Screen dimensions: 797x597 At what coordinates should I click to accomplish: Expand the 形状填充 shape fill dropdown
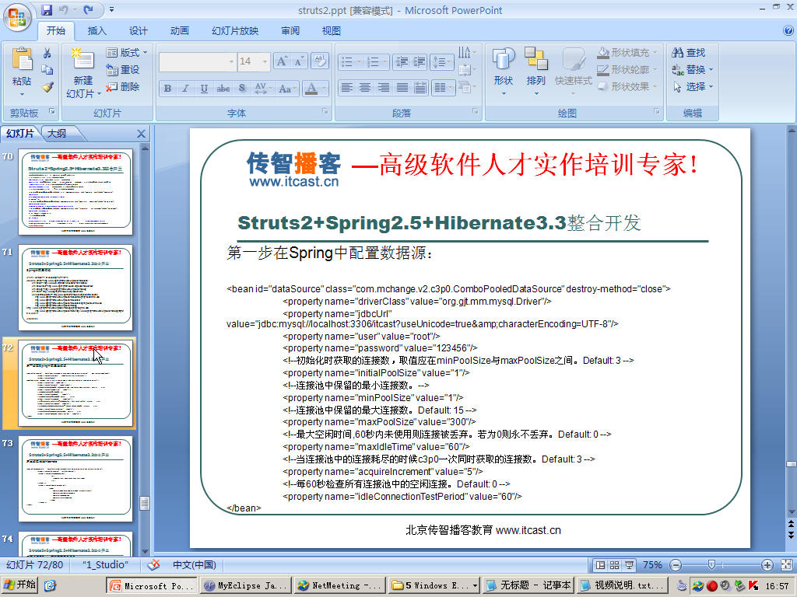pos(655,52)
